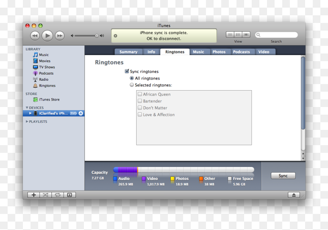
Task: Switch to the Photos tab
Action: pos(219,52)
